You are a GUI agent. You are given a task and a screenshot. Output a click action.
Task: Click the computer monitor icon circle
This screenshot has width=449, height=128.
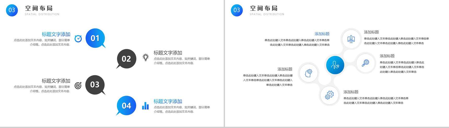(351, 39)
